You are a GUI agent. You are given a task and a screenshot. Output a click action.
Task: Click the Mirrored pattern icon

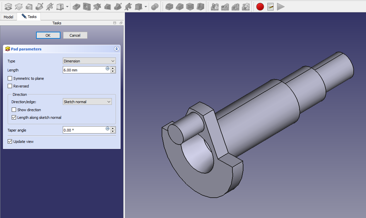[x=215, y=6]
